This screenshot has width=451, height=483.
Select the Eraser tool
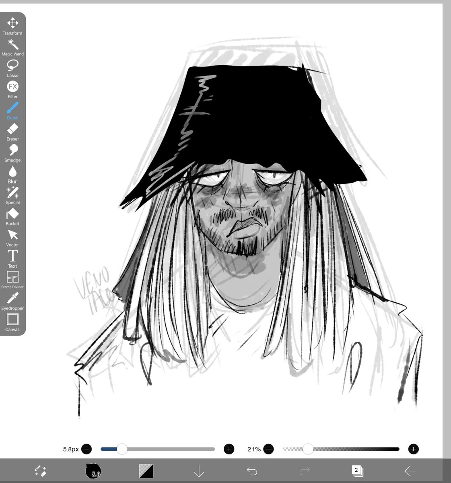pos(12,132)
